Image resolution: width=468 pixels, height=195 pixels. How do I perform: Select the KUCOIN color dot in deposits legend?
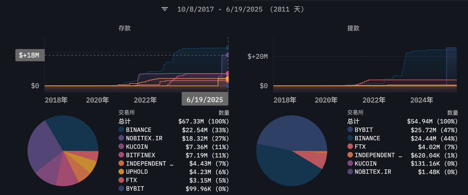(x=121, y=146)
